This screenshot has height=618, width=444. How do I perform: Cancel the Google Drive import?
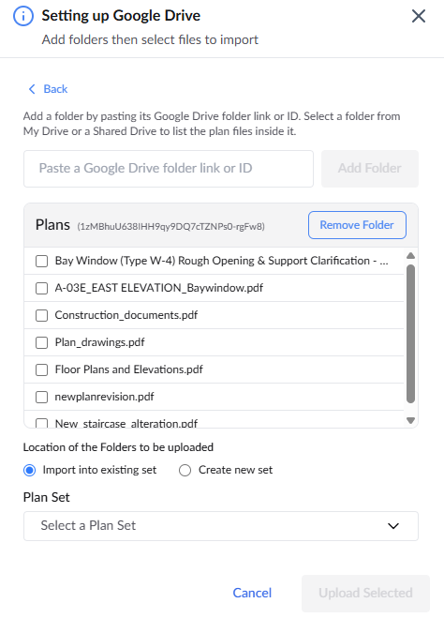point(252,593)
